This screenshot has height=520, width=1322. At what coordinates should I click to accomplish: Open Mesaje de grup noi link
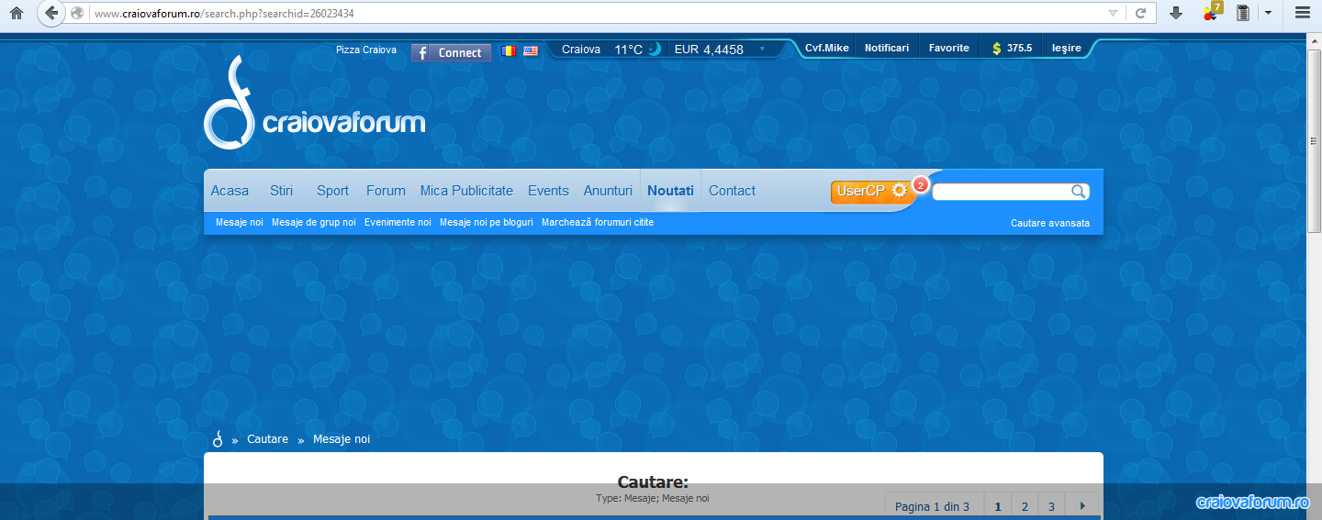pos(313,223)
